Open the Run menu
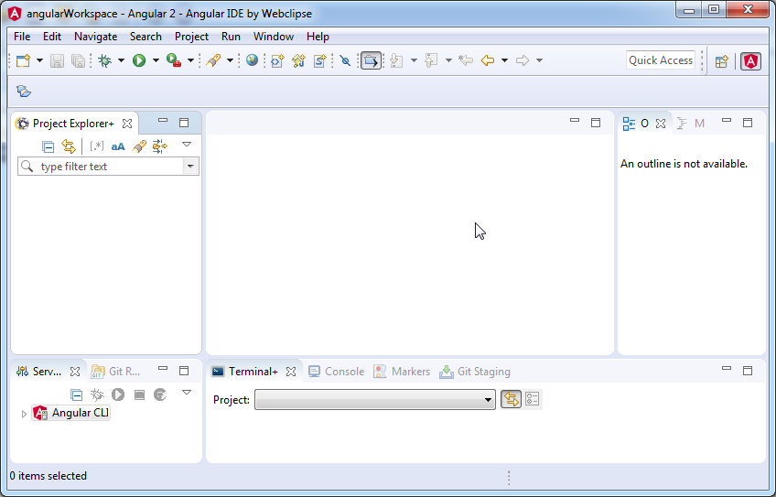The height and width of the screenshot is (497, 776). coord(231,37)
